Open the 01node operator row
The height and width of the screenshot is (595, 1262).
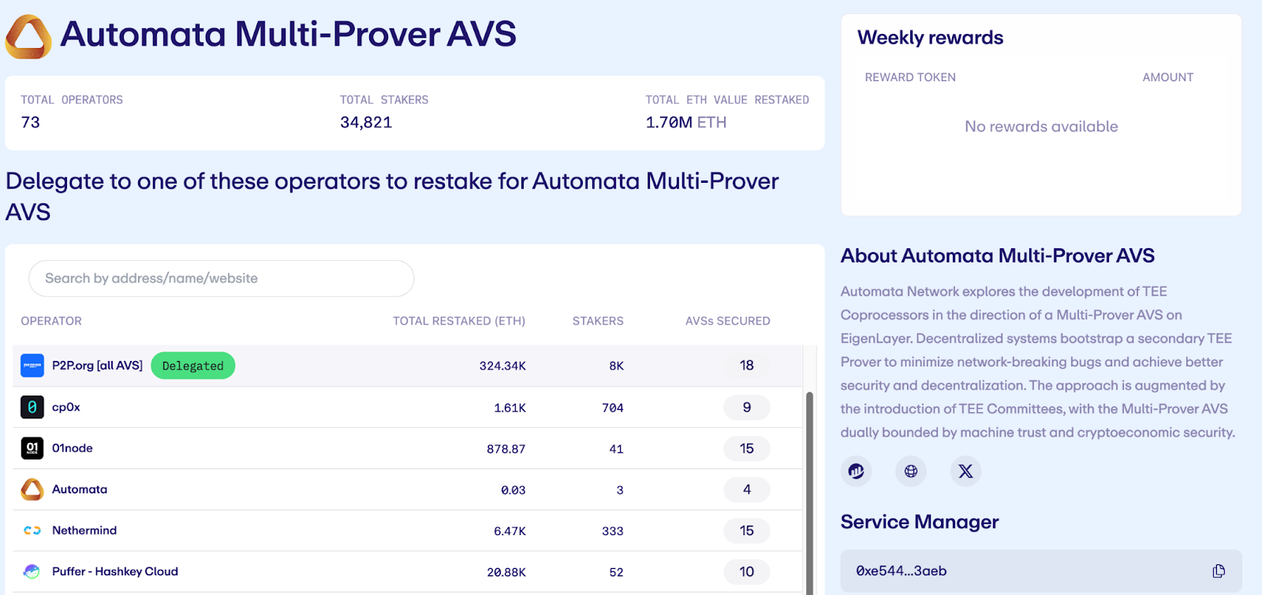[x=408, y=448]
